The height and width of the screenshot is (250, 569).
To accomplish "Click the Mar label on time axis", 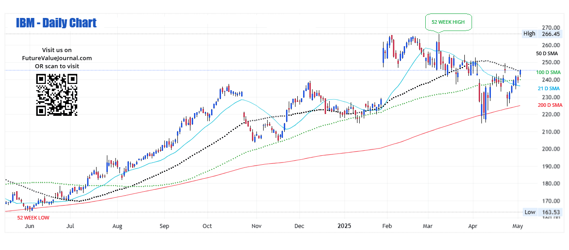I will tap(428, 226).
